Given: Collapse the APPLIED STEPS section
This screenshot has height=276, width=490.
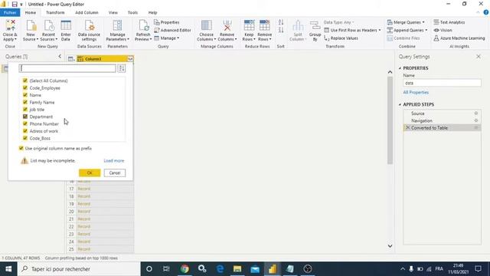Looking at the screenshot, I should (400, 104).
